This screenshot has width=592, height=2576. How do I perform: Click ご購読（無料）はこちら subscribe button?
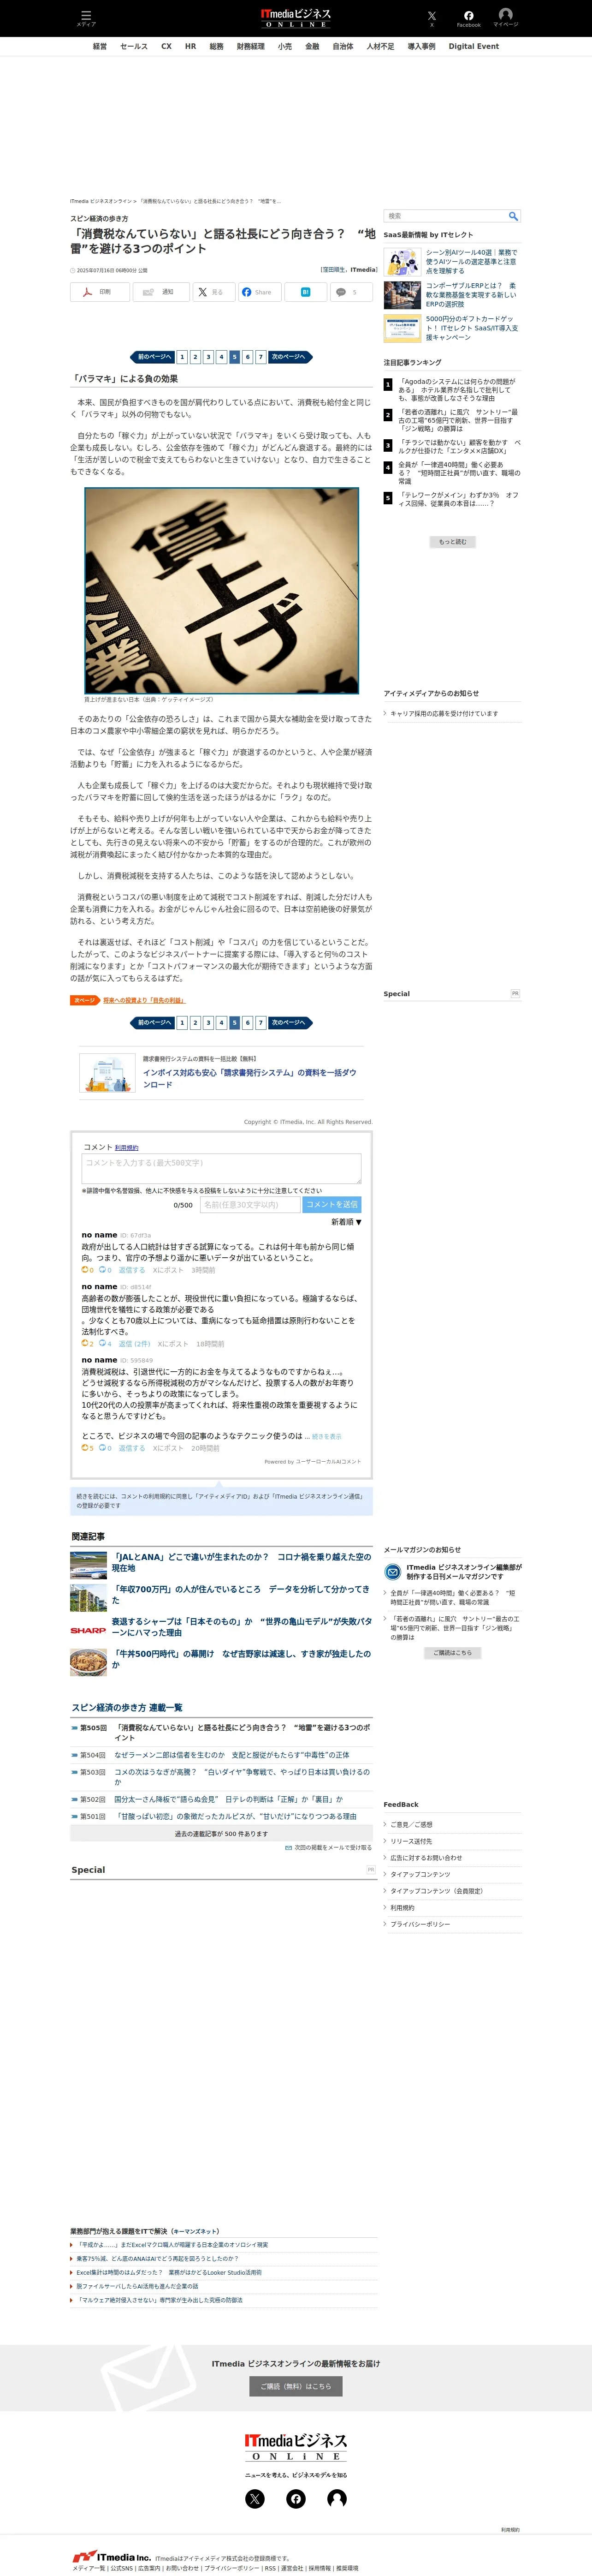click(x=296, y=2386)
